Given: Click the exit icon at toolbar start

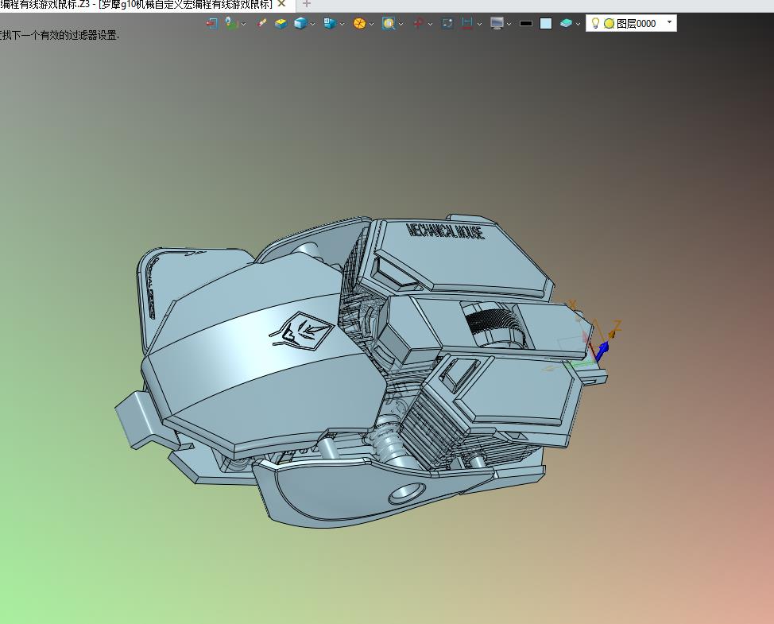Looking at the screenshot, I should pos(211,23).
